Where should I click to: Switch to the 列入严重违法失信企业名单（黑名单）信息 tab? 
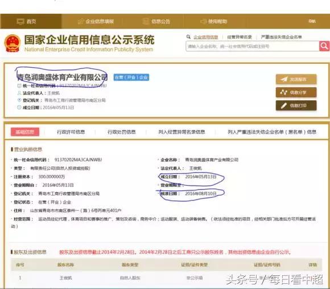pos(272,132)
